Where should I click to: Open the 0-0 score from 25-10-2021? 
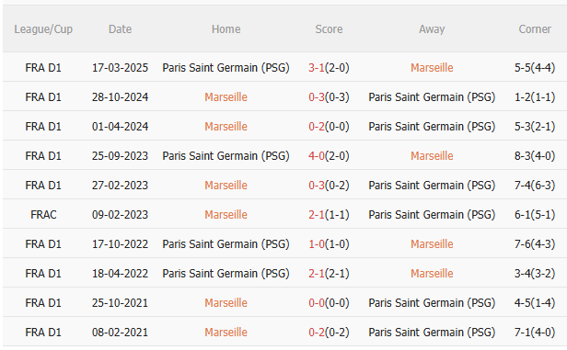coord(317,303)
